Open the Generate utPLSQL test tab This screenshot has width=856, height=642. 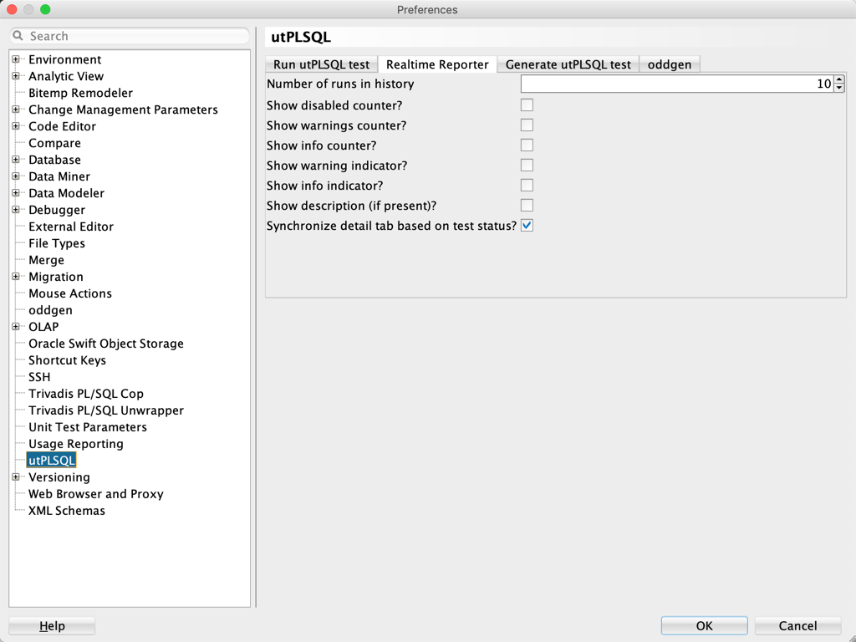coord(568,64)
